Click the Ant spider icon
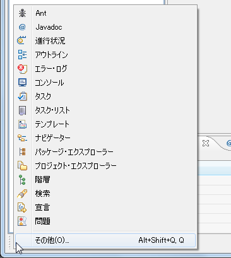 point(22,13)
